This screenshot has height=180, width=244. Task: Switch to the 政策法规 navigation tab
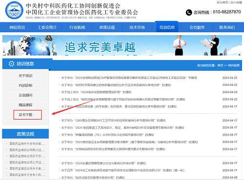click(107, 27)
